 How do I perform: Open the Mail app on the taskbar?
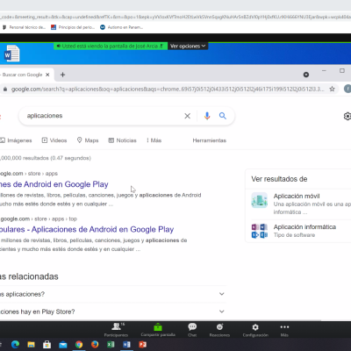(x=63, y=345)
